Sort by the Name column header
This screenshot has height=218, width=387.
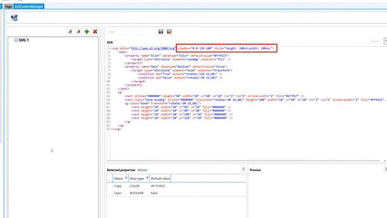(x=119, y=179)
